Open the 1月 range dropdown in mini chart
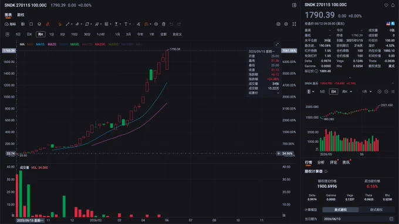This screenshot has width=399, height=224. [x=367, y=92]
